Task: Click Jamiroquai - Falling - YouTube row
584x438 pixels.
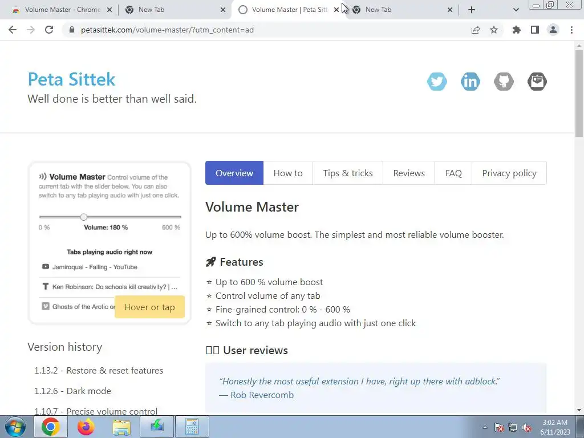Action: tap(109, 267)
